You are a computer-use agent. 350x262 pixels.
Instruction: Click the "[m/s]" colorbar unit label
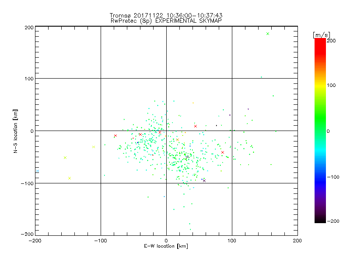[x=322, y=35]
